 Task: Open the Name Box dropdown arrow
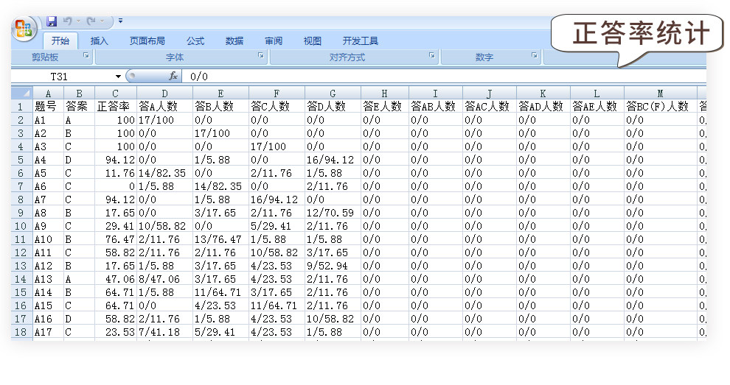118,77
